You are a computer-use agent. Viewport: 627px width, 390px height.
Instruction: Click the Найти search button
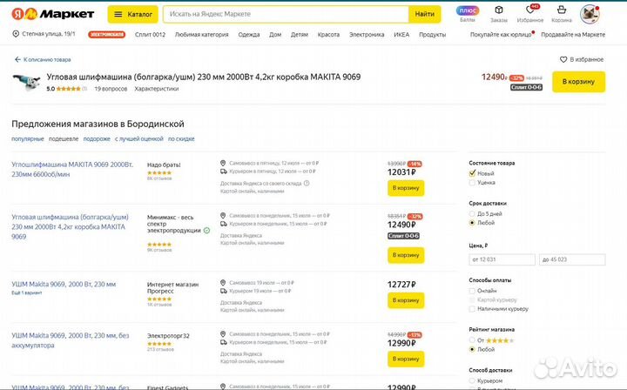tap(425, 14)
